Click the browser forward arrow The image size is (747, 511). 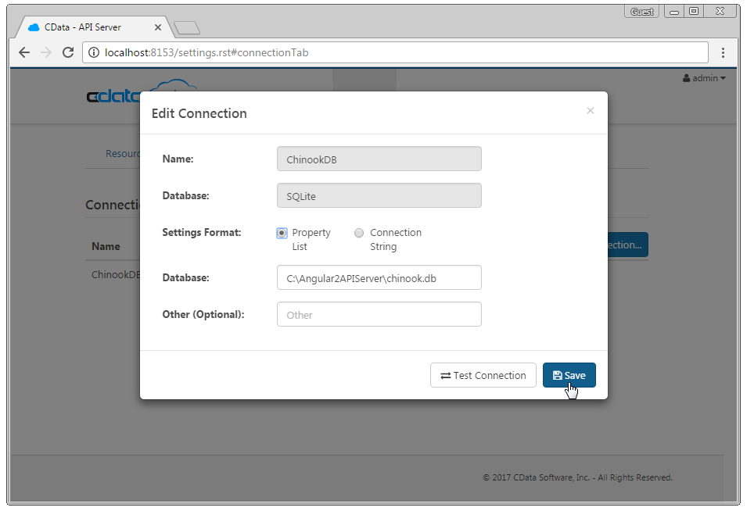coord(46,52)
